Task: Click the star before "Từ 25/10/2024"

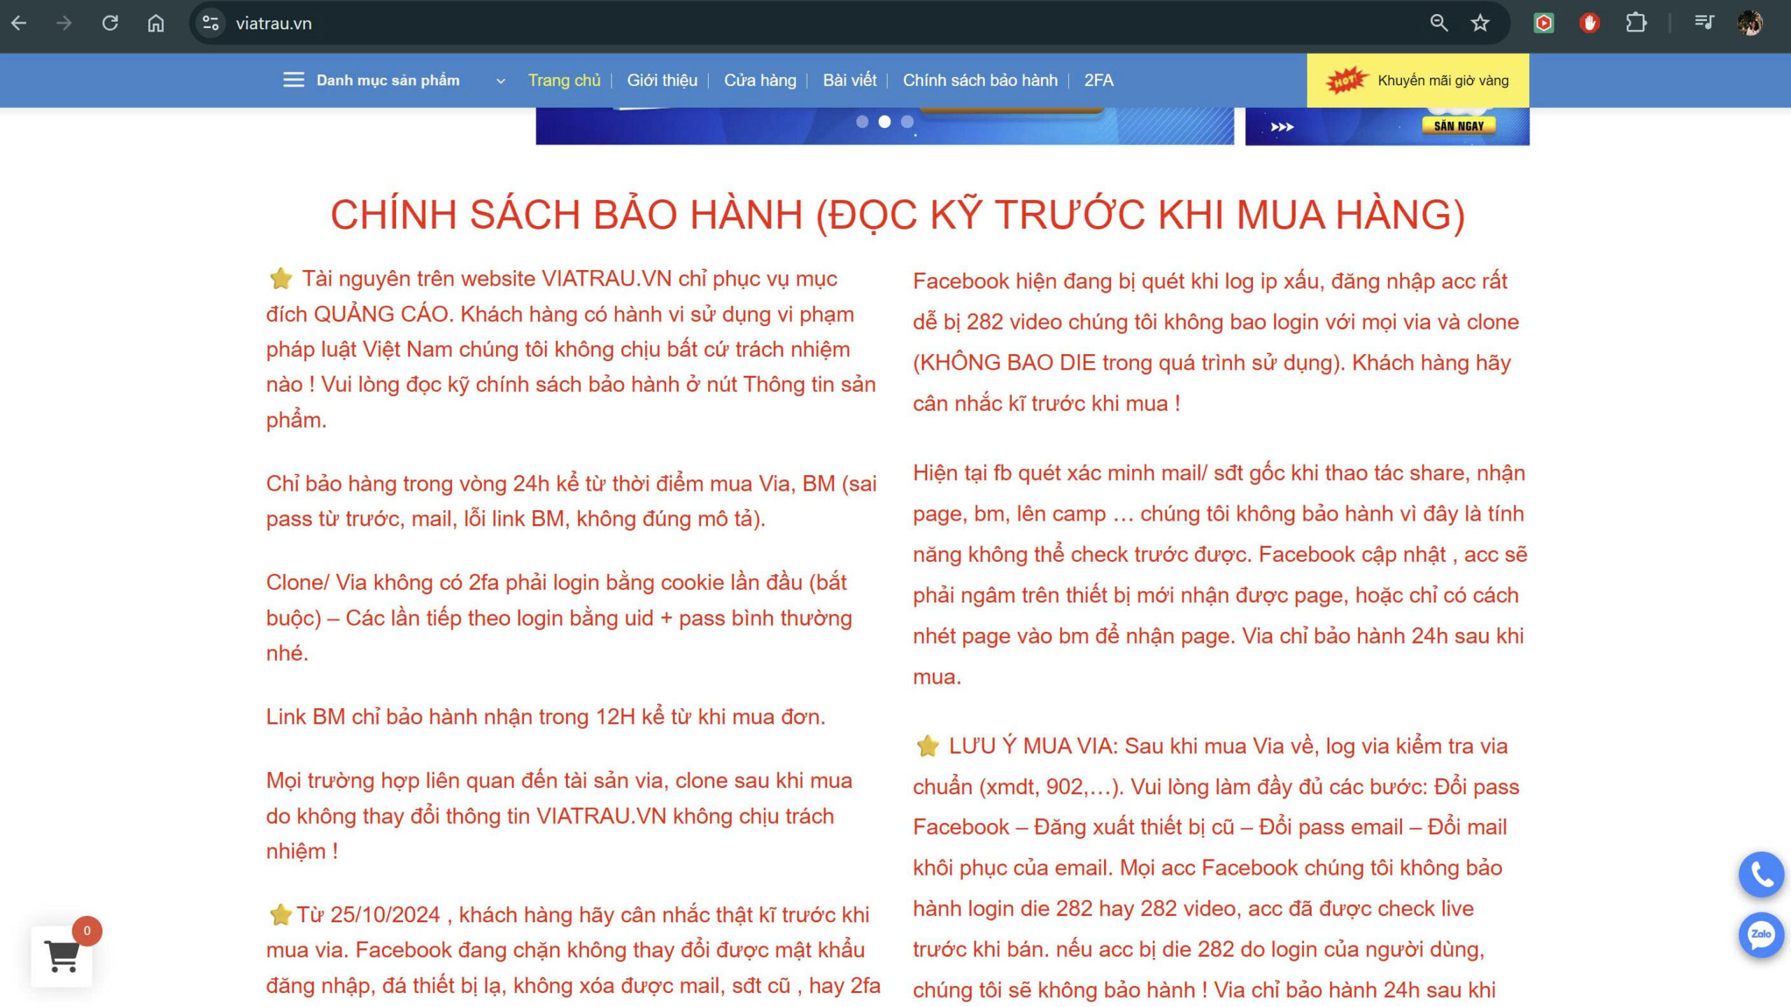Action: point(280,915)
